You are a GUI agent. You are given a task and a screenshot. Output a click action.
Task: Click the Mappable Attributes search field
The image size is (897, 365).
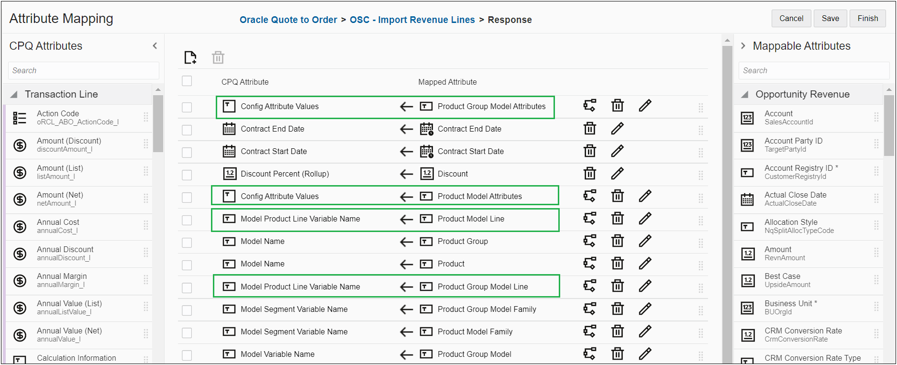pos(813,70)
